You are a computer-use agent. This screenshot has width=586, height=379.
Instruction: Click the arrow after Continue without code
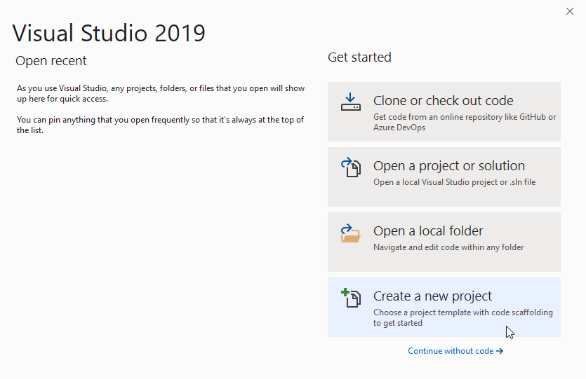tap(500, 351)
